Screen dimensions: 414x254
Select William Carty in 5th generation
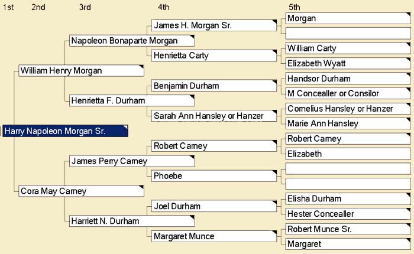tap(348, 48)
